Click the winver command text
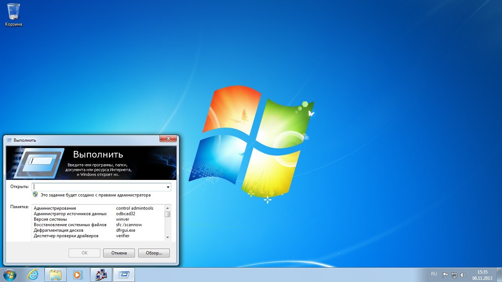The width and height of the screenshot is (502, 282). click(122, 219)
